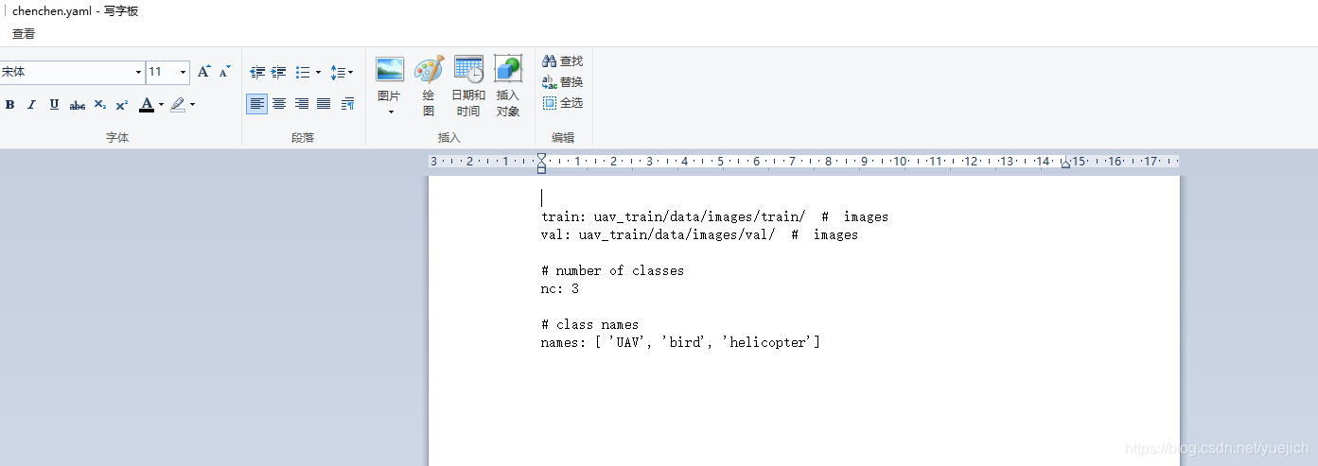This screenshot has height=466, width=1318.
Task: Open the font size dropdown arrow
Action: pyautogui.click(x=183, y=72)
